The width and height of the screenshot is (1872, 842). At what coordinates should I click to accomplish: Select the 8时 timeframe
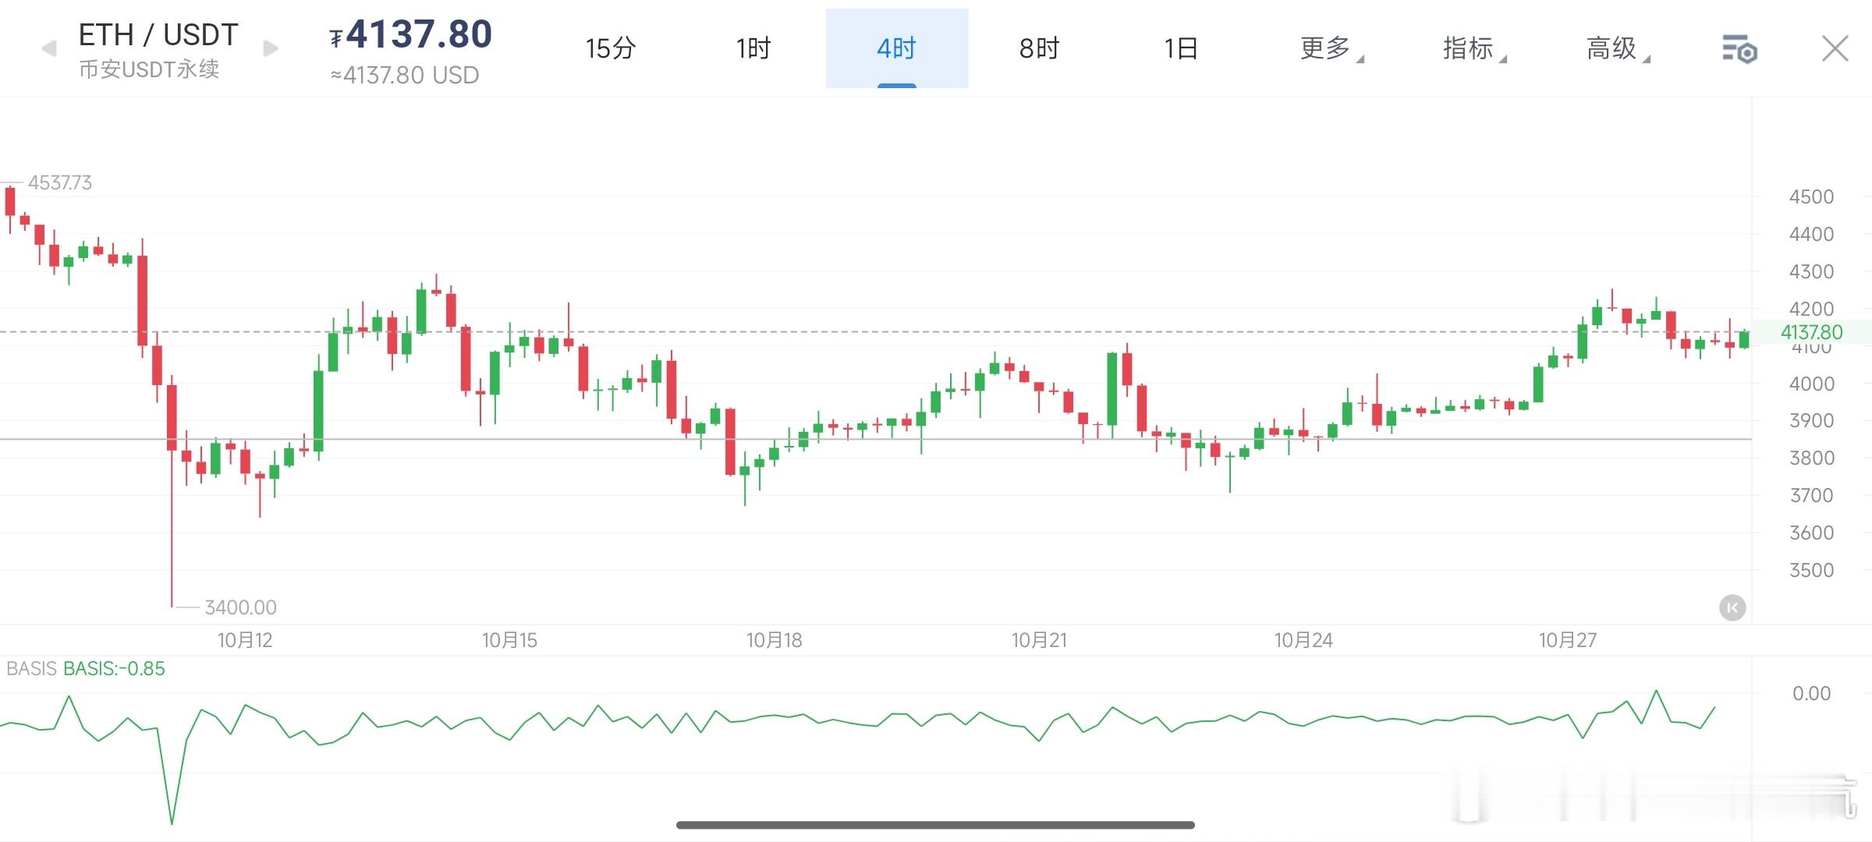pos(1037,48)
